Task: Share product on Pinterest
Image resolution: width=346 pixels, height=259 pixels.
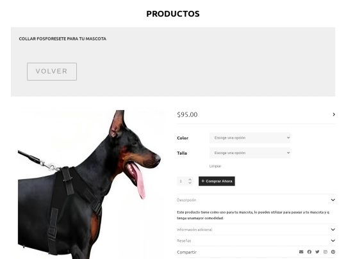Action: click(333, 252)
